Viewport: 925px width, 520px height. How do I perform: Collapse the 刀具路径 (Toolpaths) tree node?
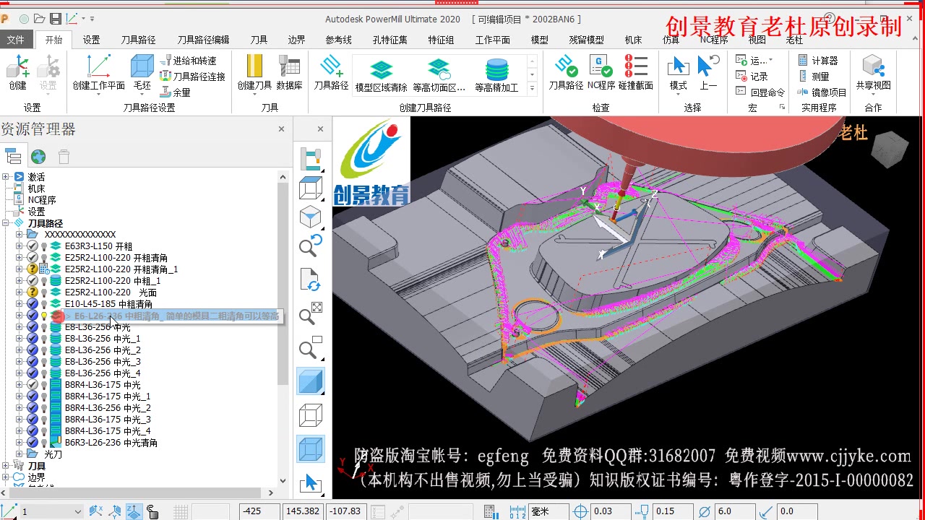(6, 223)
